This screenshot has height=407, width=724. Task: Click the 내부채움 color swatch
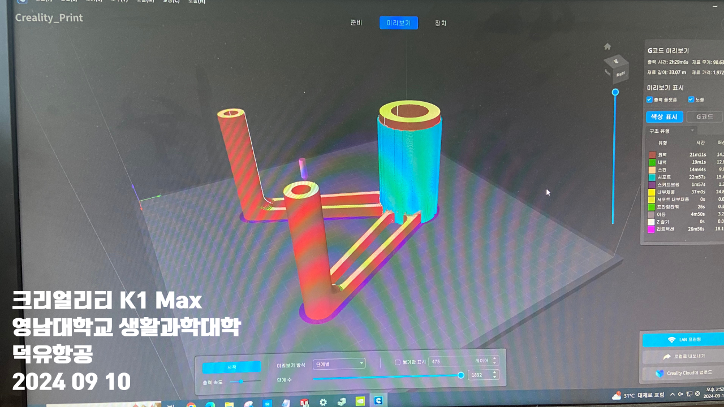click(x=652, y=192)
